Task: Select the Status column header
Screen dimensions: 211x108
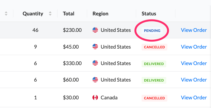Action: 149,13
